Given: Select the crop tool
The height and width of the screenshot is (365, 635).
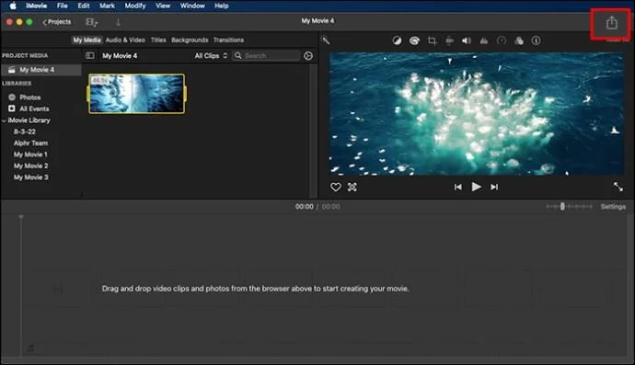Looking at the screenshot, I should coord(433,40).
